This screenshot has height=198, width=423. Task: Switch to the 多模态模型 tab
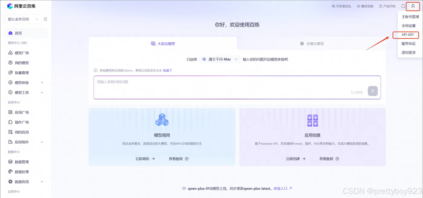(312, 44)
